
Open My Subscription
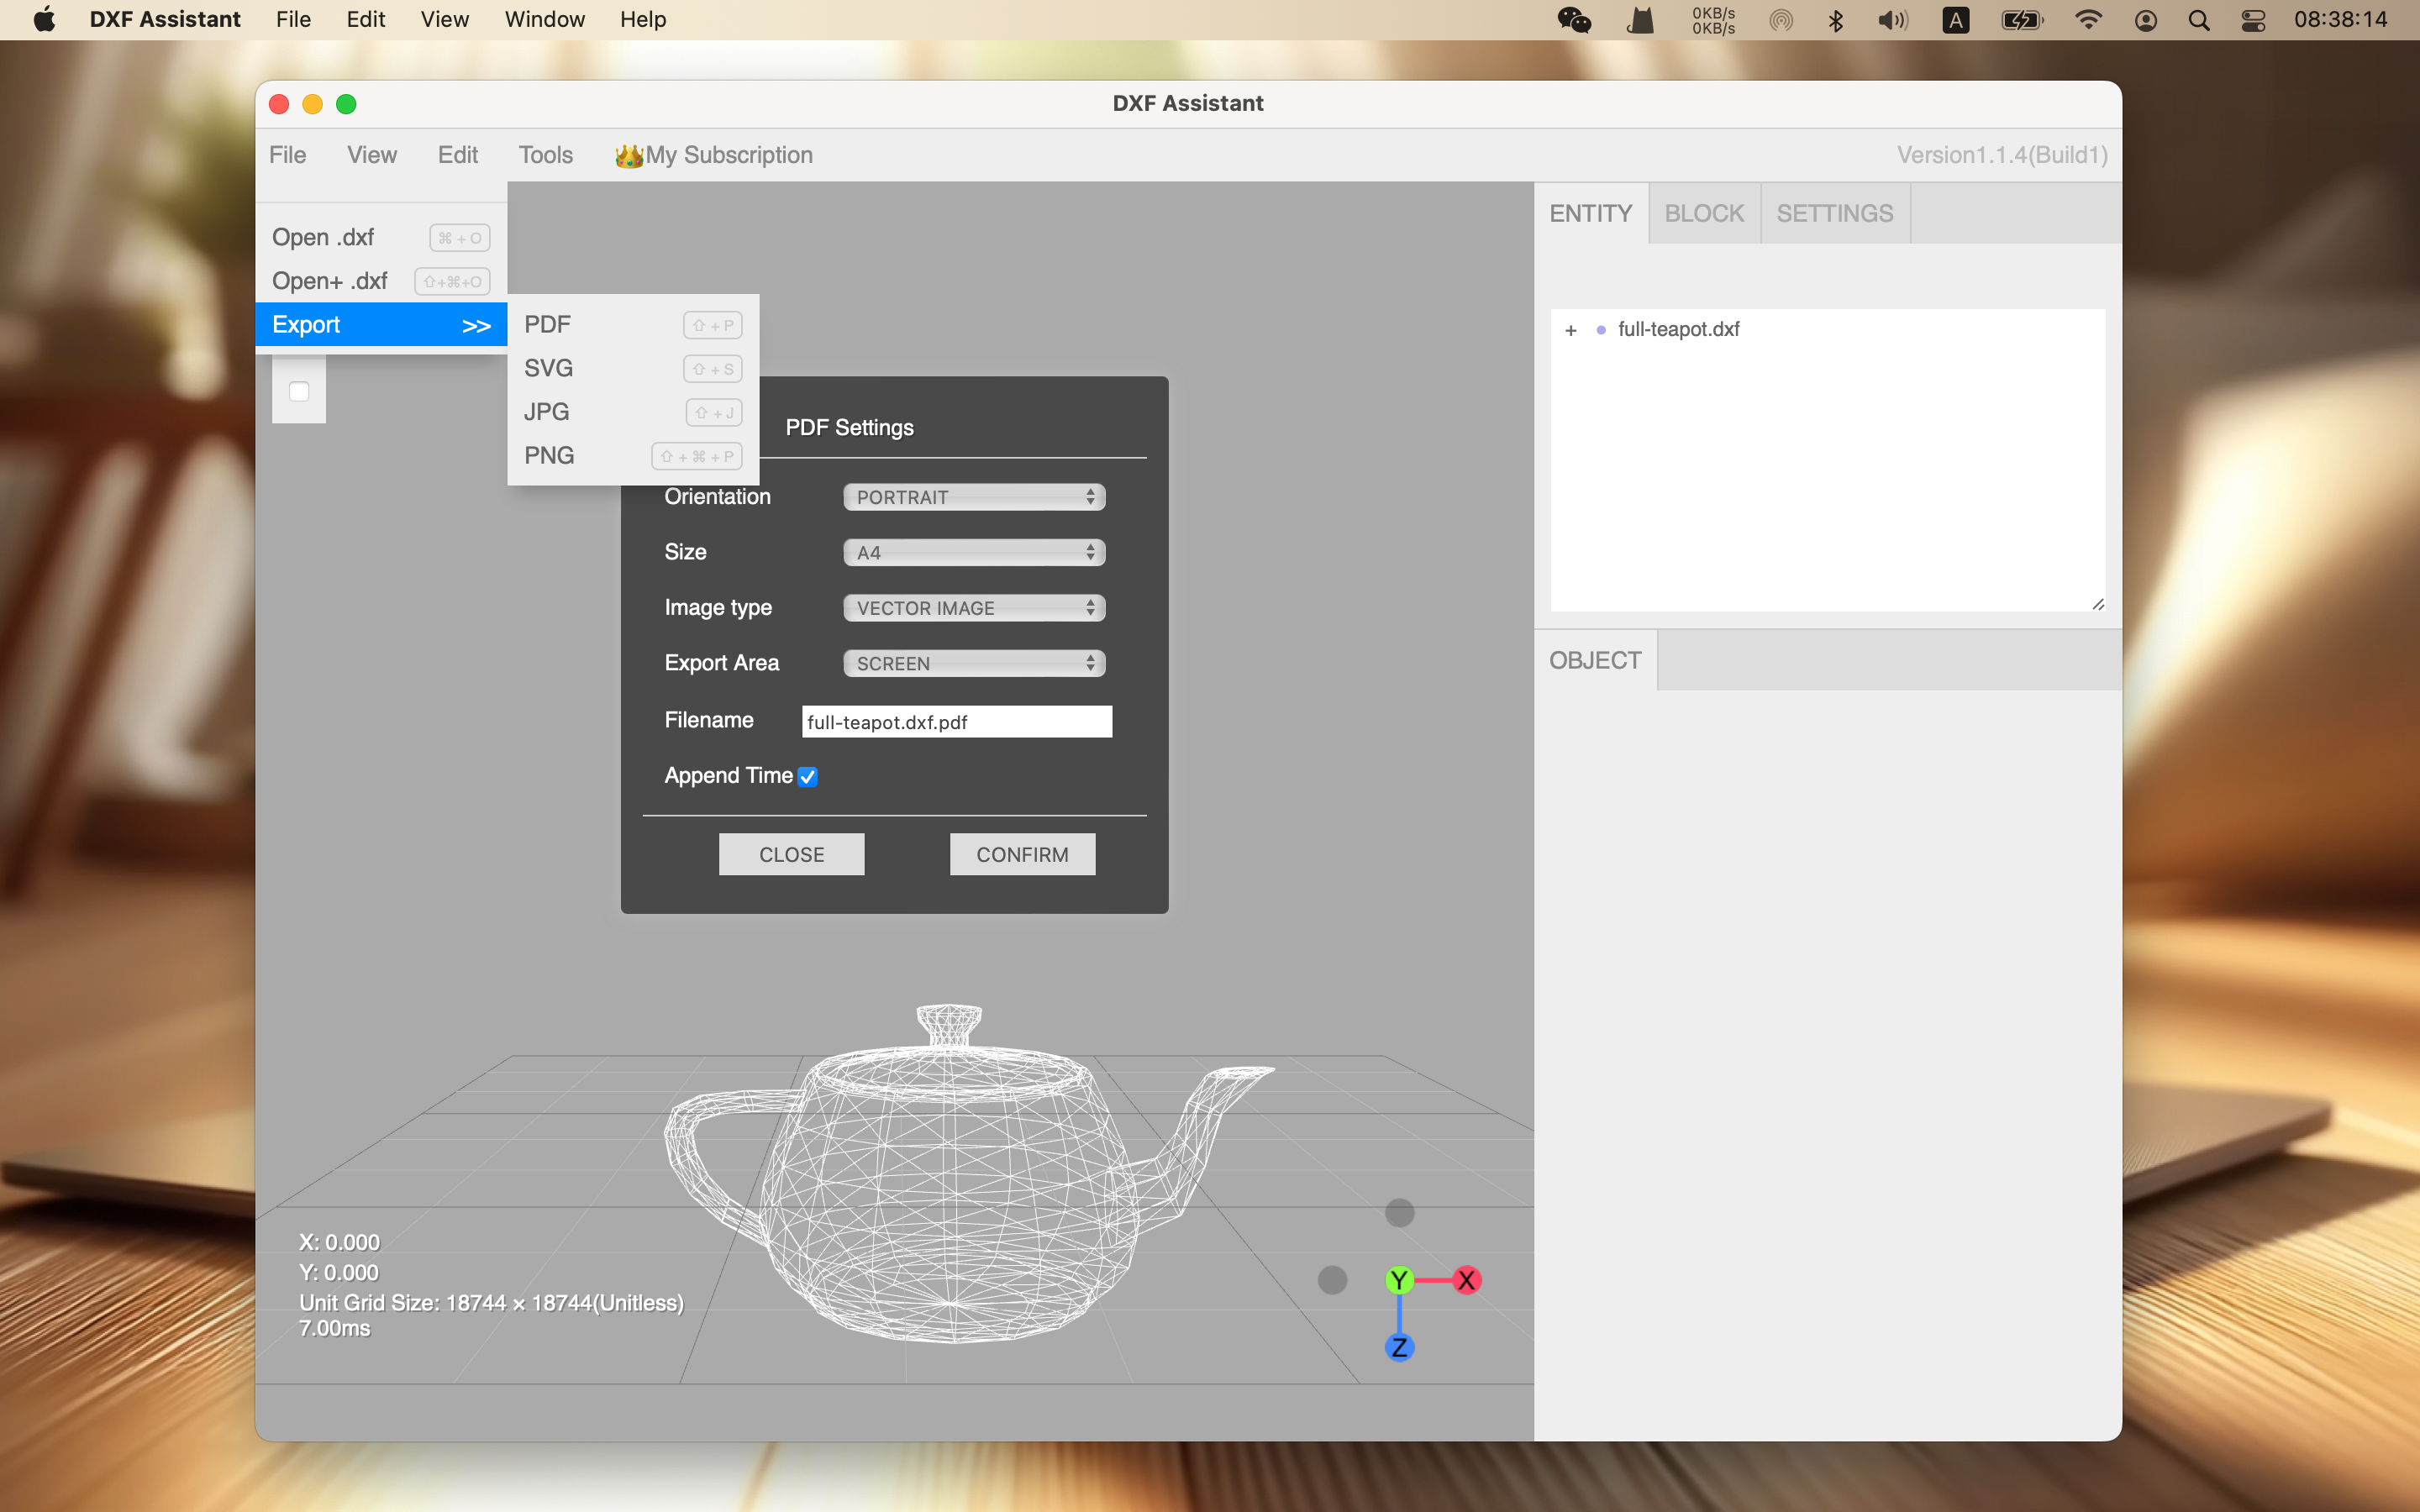point(714,155)
